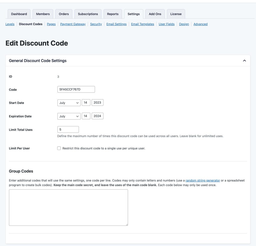Open the License tab
The height and width of the screenshot is (246, 256).
click(176, 14)
